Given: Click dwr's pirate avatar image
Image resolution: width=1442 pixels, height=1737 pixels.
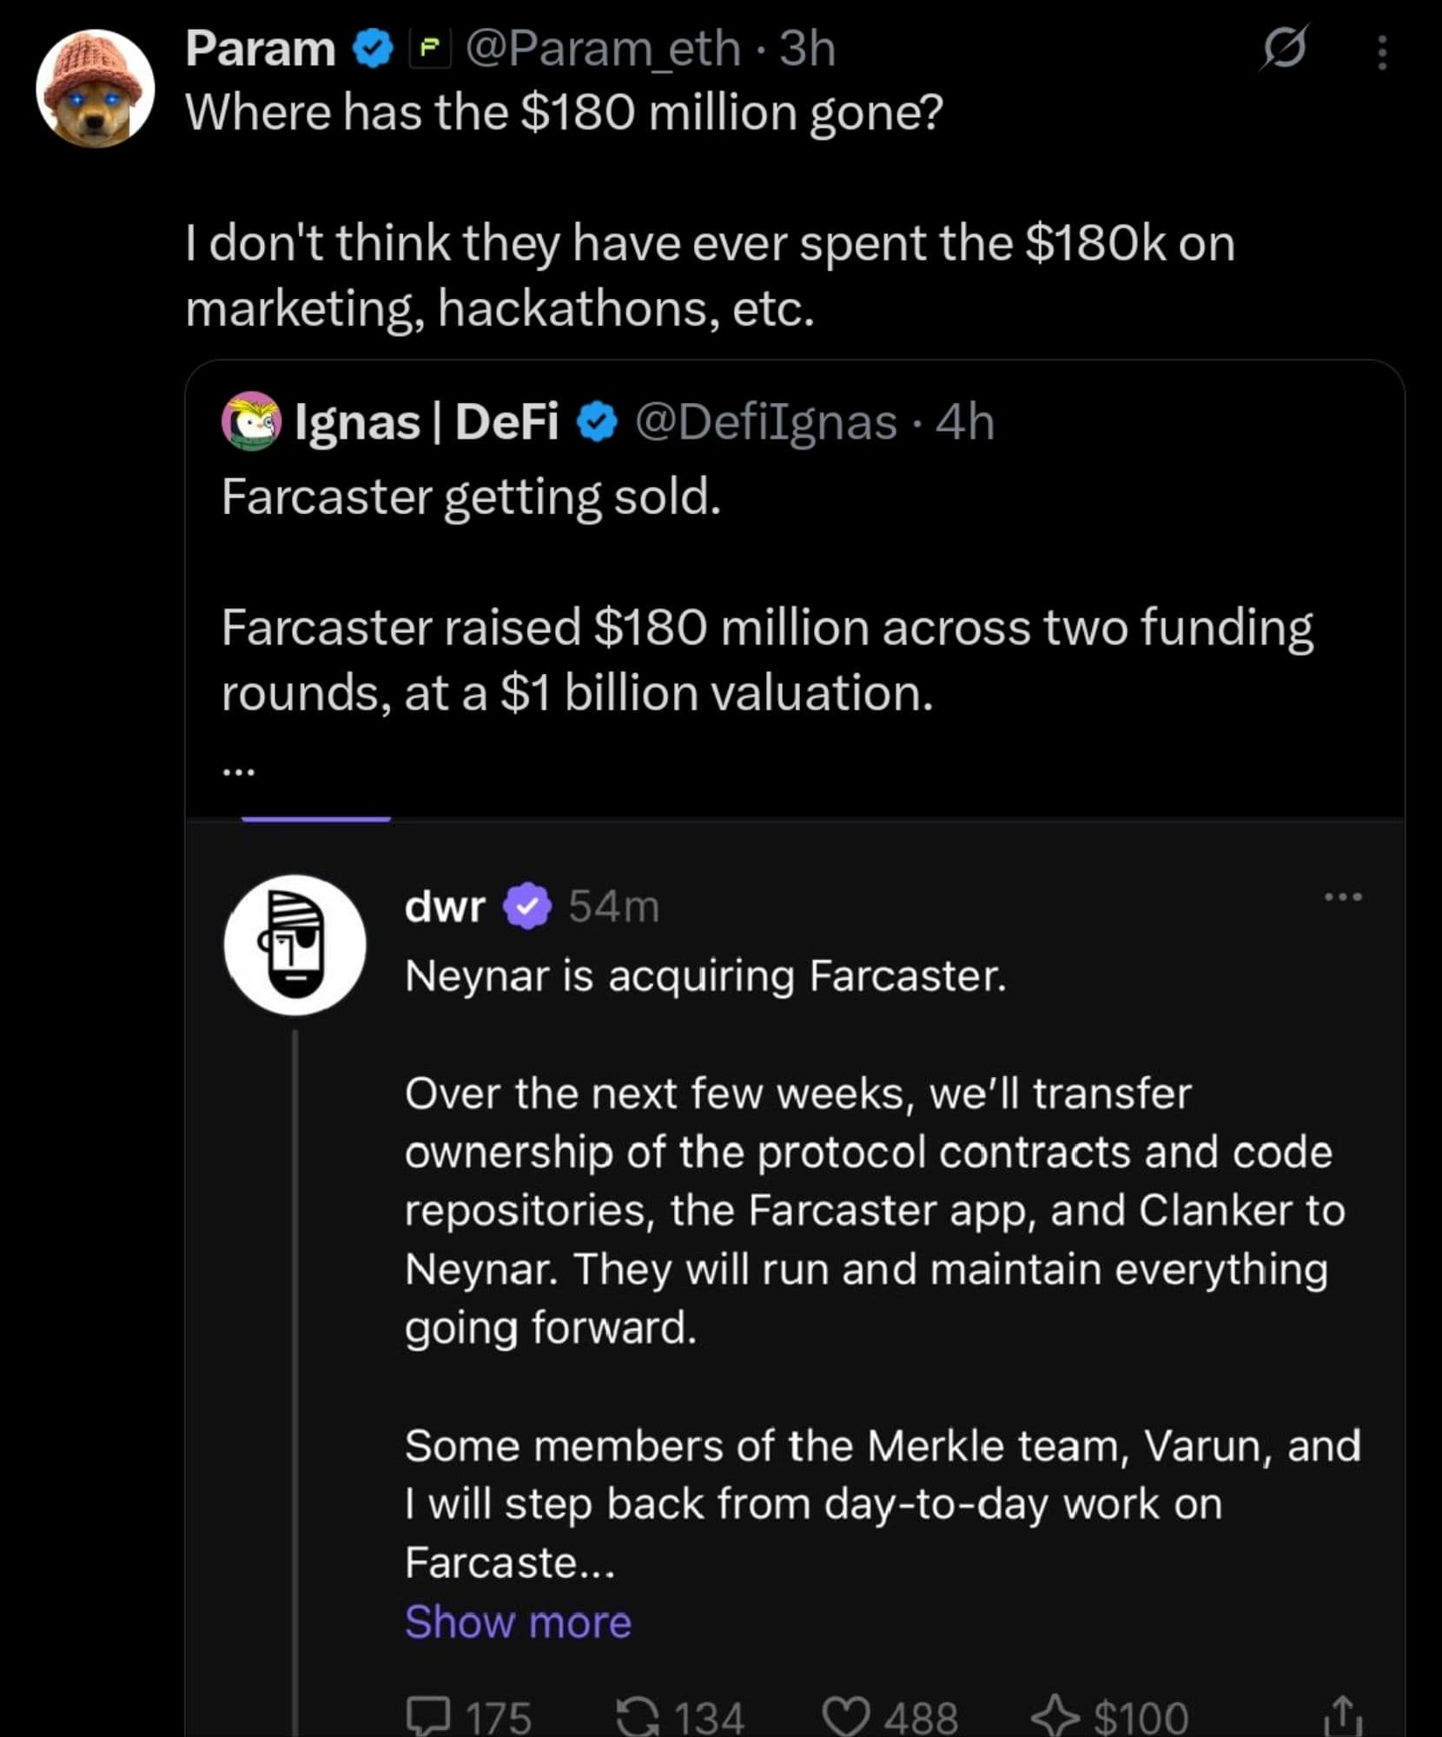Looking at the screenshot, I should click(294, 944).
